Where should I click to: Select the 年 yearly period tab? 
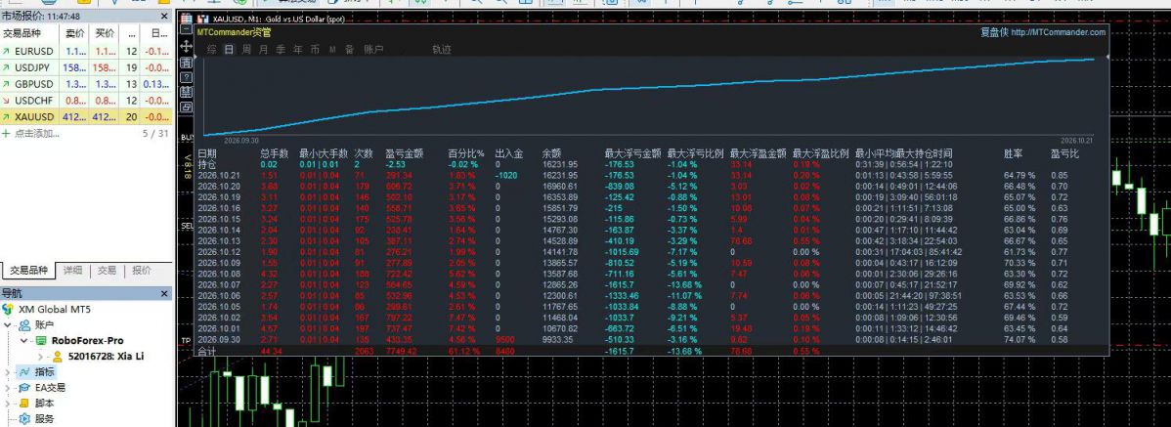tap(298, 49)
